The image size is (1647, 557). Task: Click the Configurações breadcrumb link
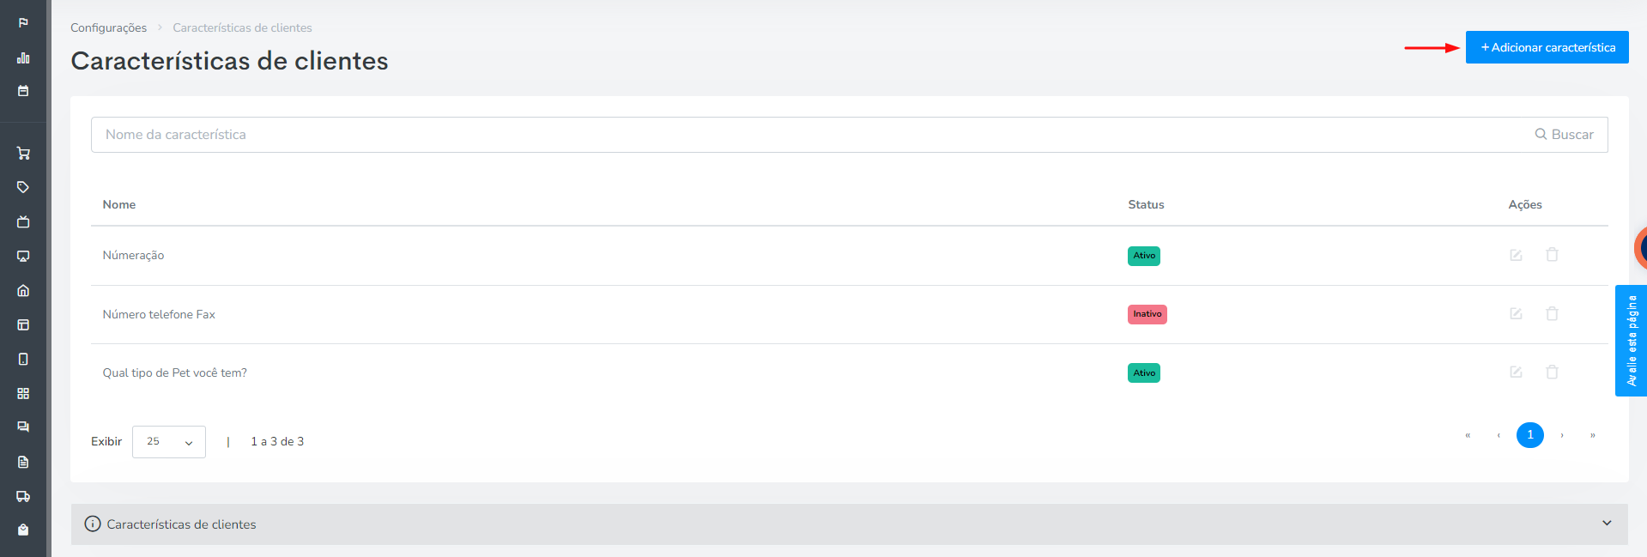pos(108,27)
